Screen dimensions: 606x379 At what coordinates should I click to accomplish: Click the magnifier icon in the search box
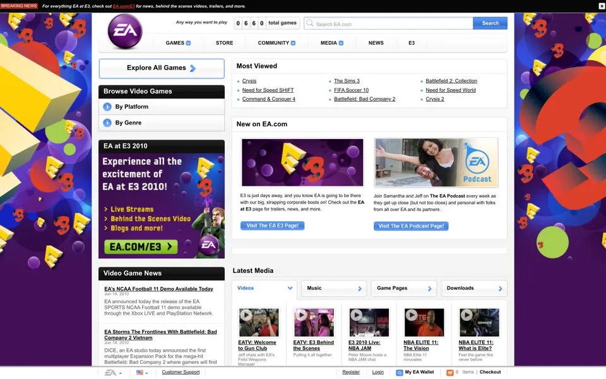point(309,23)
